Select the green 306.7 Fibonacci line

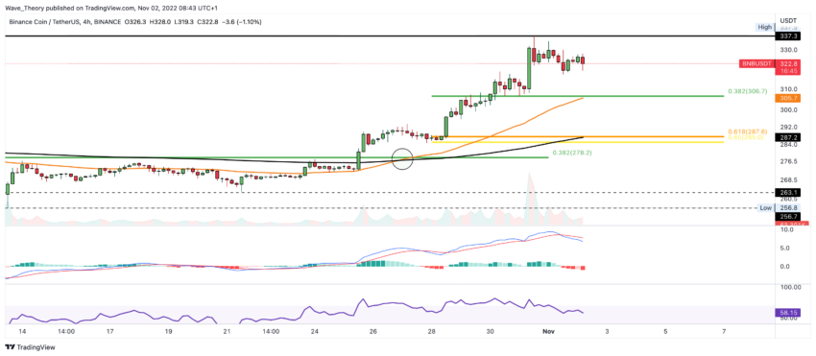(577, 96)
